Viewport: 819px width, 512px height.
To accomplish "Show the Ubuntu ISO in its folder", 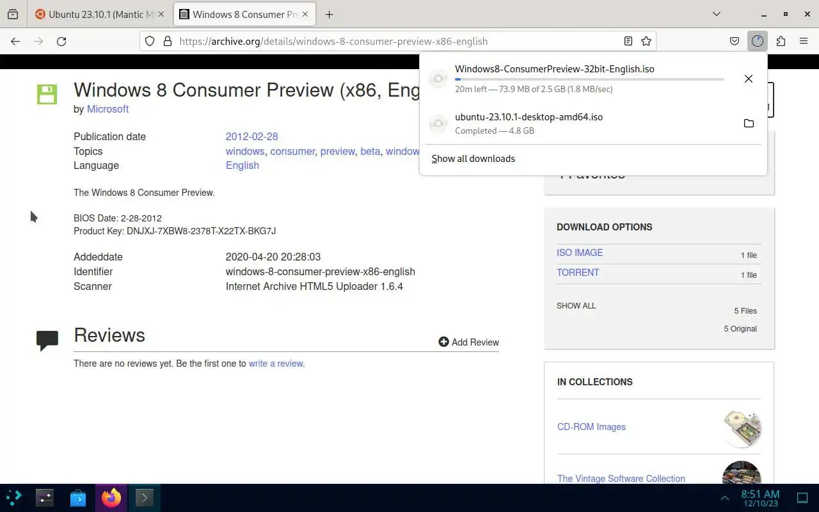I will (x=749, y=123).
